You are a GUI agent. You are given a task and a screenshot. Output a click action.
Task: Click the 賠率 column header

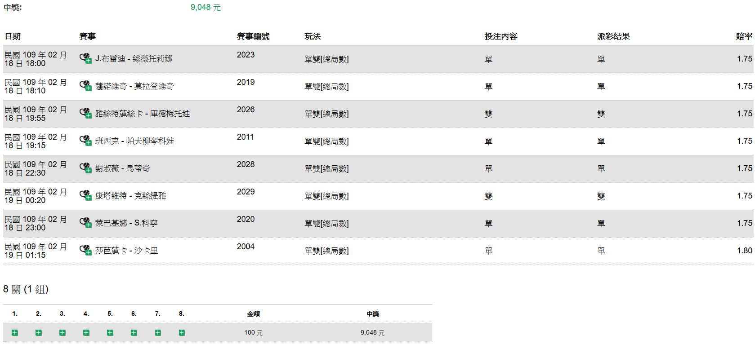[x=744, y=36]
